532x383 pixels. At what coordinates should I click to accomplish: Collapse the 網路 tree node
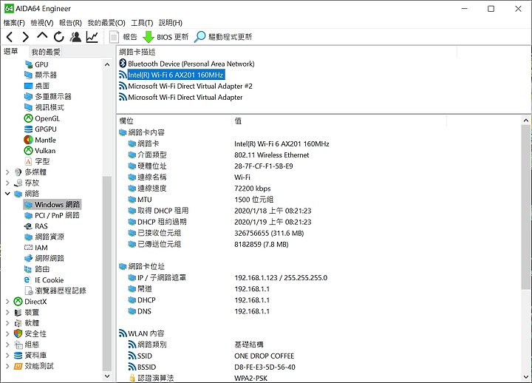tap(7, 194)
